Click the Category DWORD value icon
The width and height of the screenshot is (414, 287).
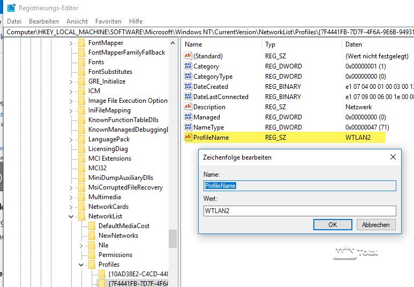coord(188,66)
